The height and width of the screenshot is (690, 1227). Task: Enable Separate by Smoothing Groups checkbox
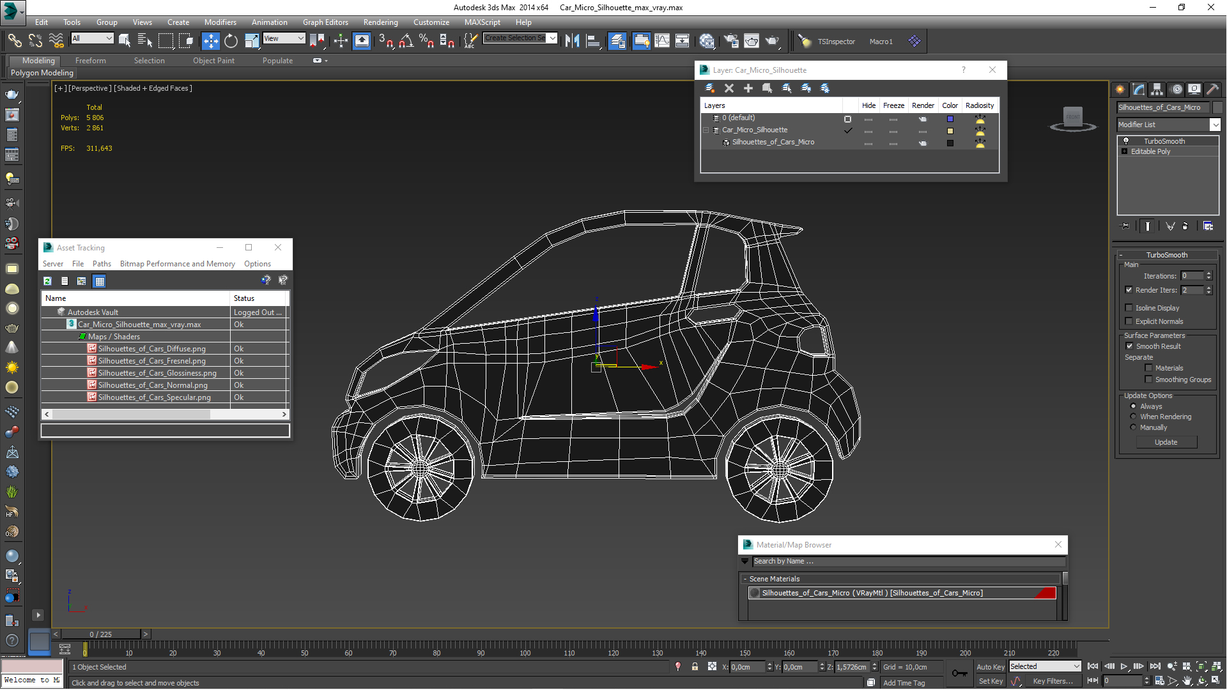(x=1148, y=379)
